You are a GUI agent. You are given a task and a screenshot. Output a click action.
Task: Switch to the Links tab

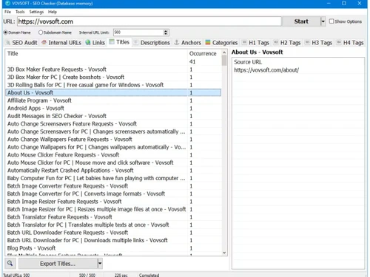point(95,43)
